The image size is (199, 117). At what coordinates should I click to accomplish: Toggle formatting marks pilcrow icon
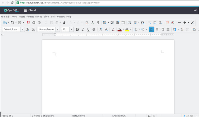click(x=98, y=22)
